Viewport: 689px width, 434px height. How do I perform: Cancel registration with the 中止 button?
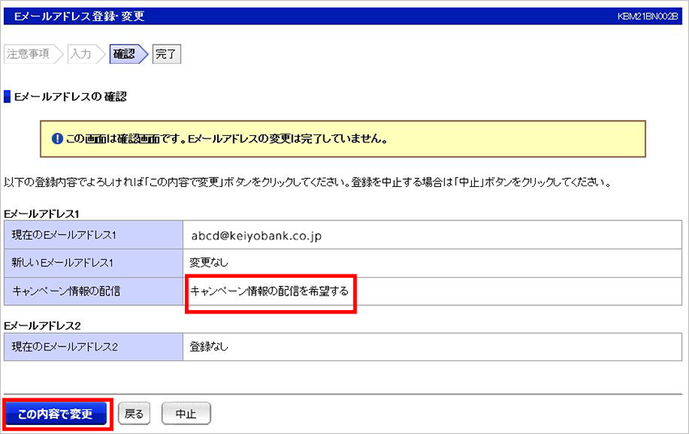186,414
